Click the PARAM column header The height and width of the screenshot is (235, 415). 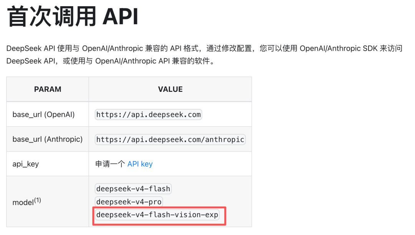(48, 89)
